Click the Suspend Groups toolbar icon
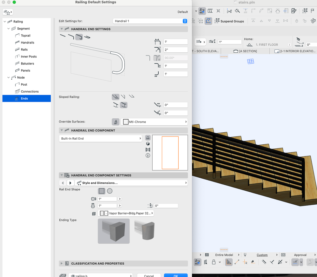 pyautogui.click(x=217, y=21)
